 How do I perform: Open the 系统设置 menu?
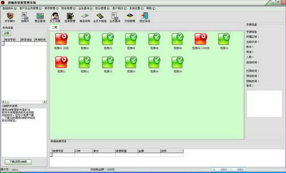[136, 8]
